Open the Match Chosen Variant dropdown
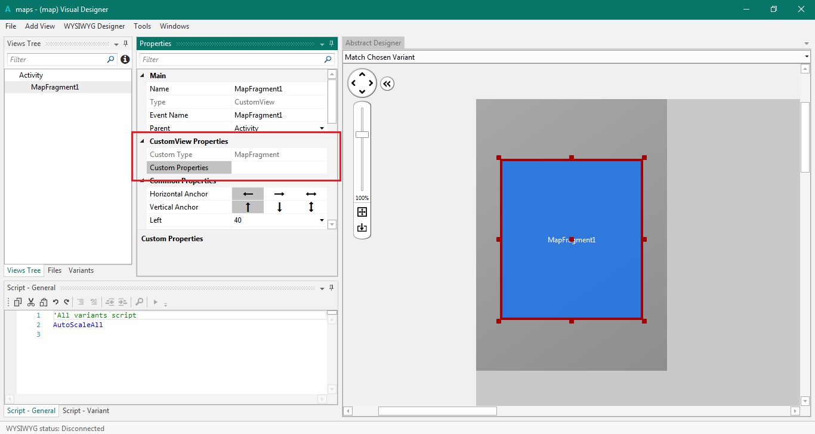Viewport: 815px width, 434px height. [x=807, y=57]
